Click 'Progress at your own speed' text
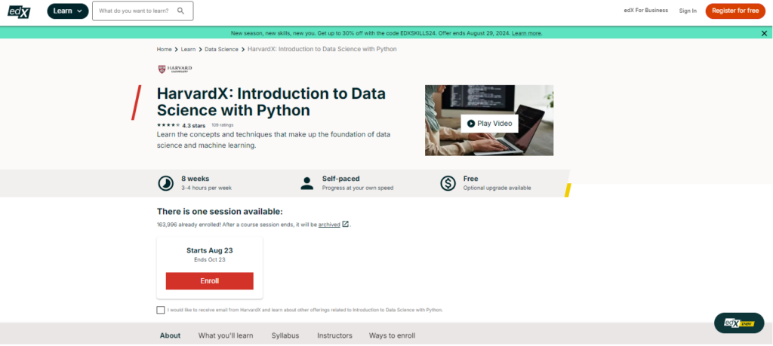The width and height of the screenshot is (773, 346). click(x=357, y=188)
